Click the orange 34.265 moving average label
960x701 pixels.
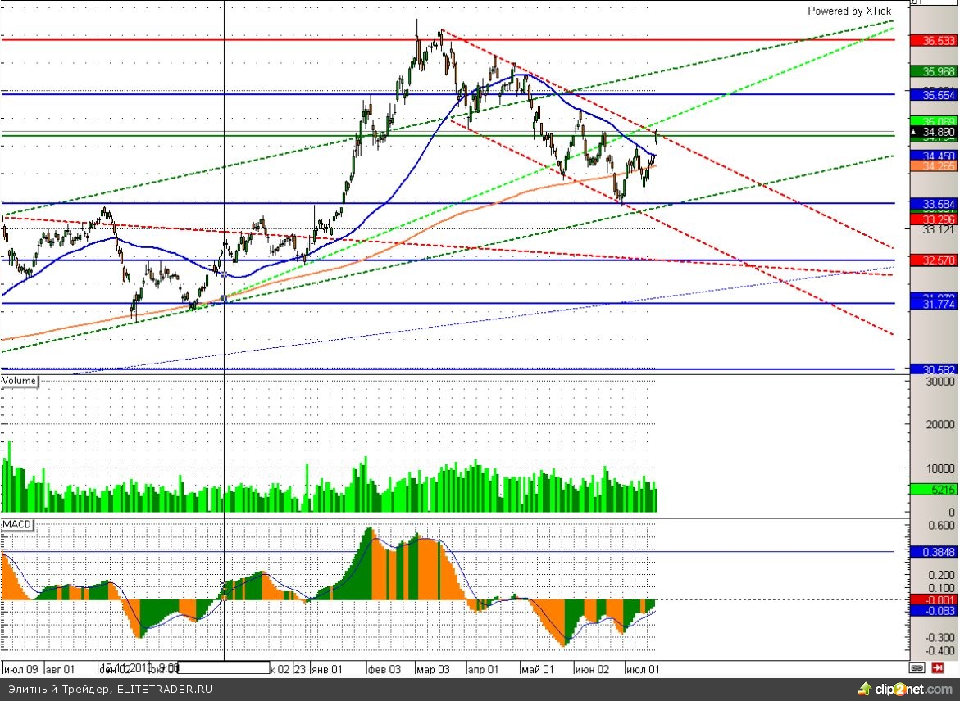(x=933, y=165)
